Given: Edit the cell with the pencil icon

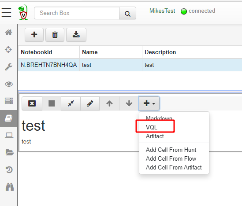Looking at the screenshot, I should coord(90,103).
